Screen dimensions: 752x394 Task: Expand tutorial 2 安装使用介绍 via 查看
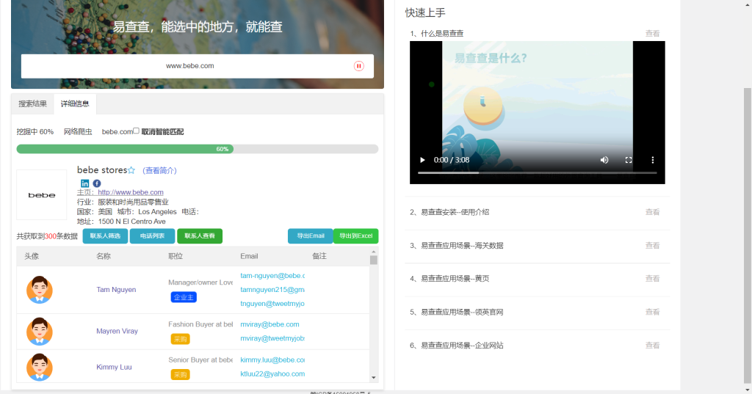click(652, 212)
